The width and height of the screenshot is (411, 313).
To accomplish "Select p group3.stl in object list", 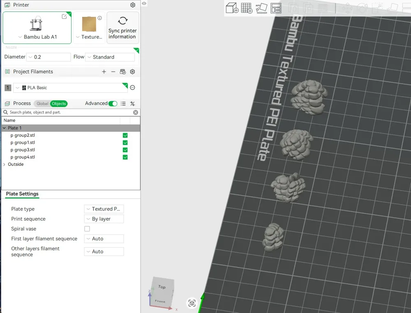I will point(25,150).
